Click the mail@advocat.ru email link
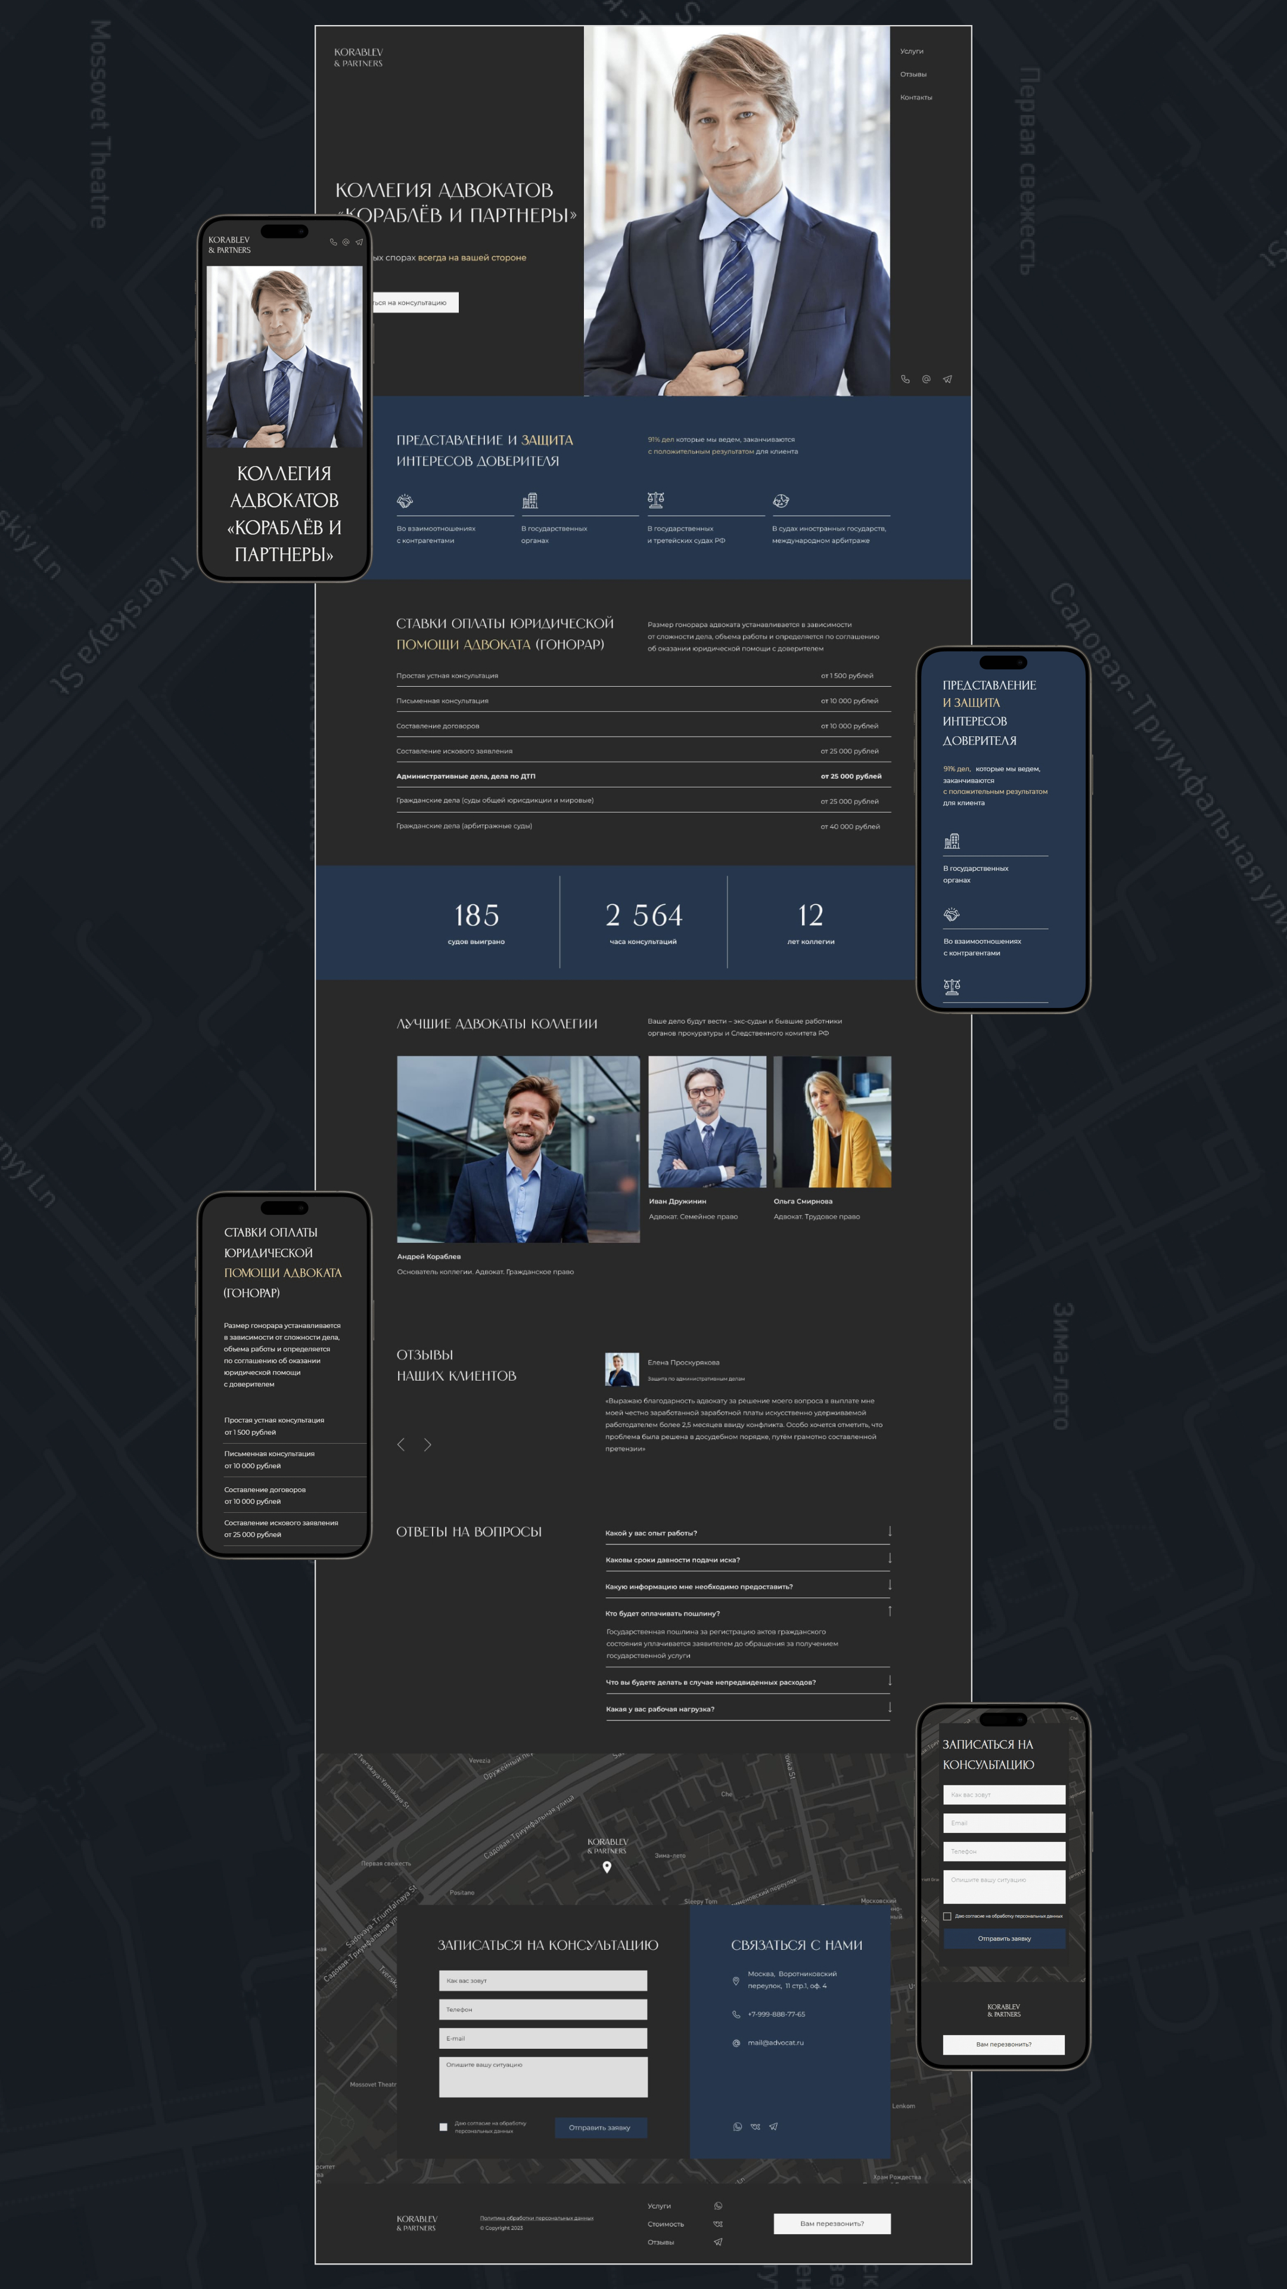This screenshot has height=2289, width=1287. tap(775, 2043)
